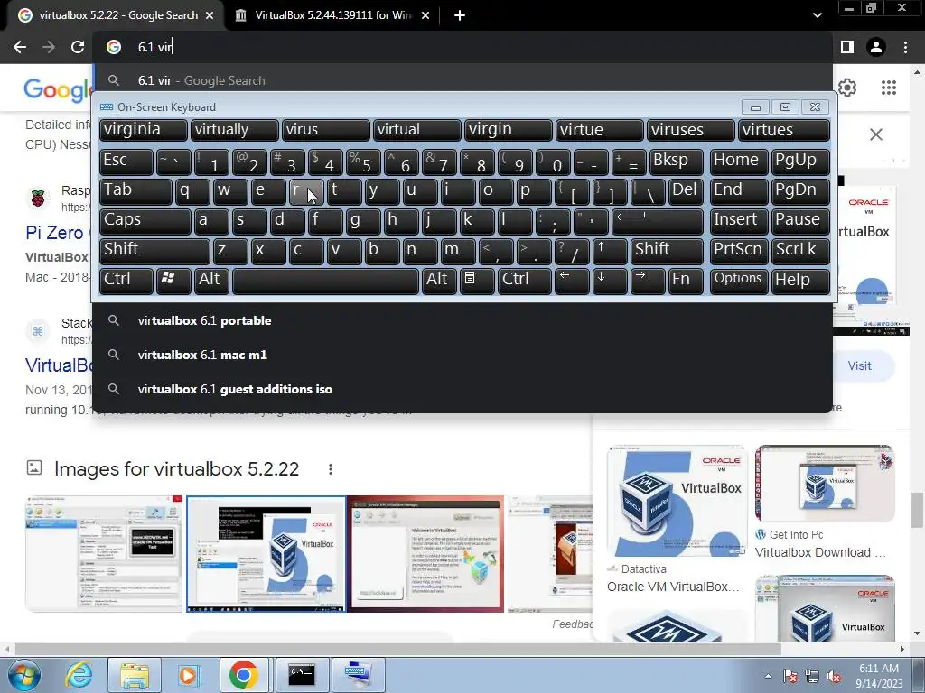Viewport: 925px width, 693px height.
Task: Open more options for Images for virtualbox
Action: pyautogui.click(x=331, y=469)
